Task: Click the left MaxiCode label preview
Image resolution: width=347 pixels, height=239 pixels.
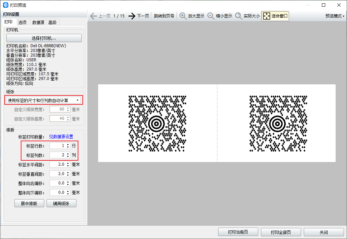Action: (157, 124)
